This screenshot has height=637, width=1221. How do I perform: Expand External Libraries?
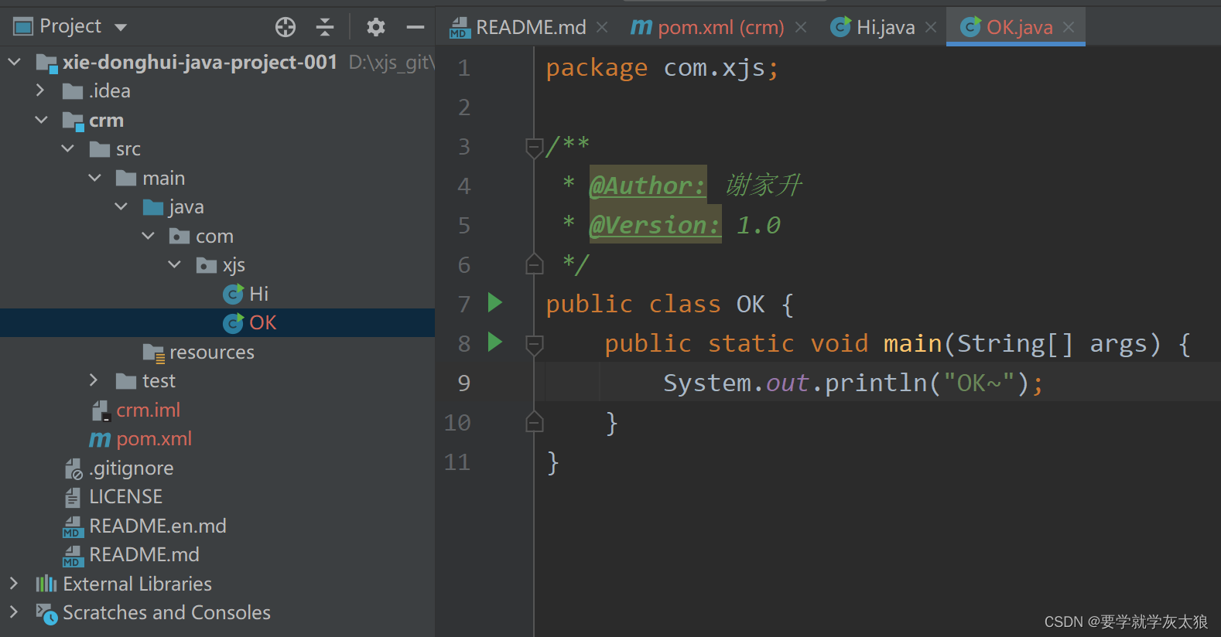[x=15, y=583]
